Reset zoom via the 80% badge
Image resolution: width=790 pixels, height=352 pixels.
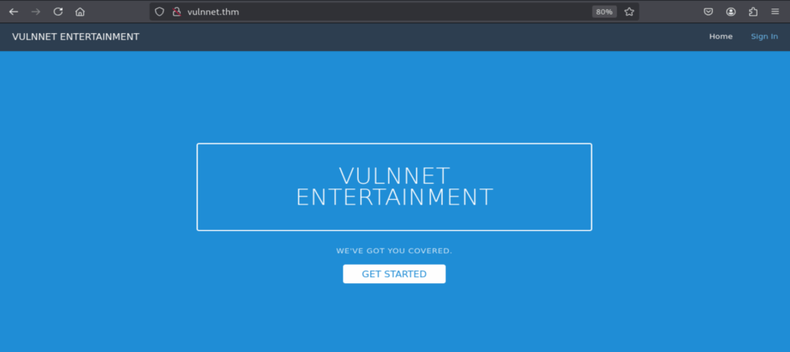604,12
